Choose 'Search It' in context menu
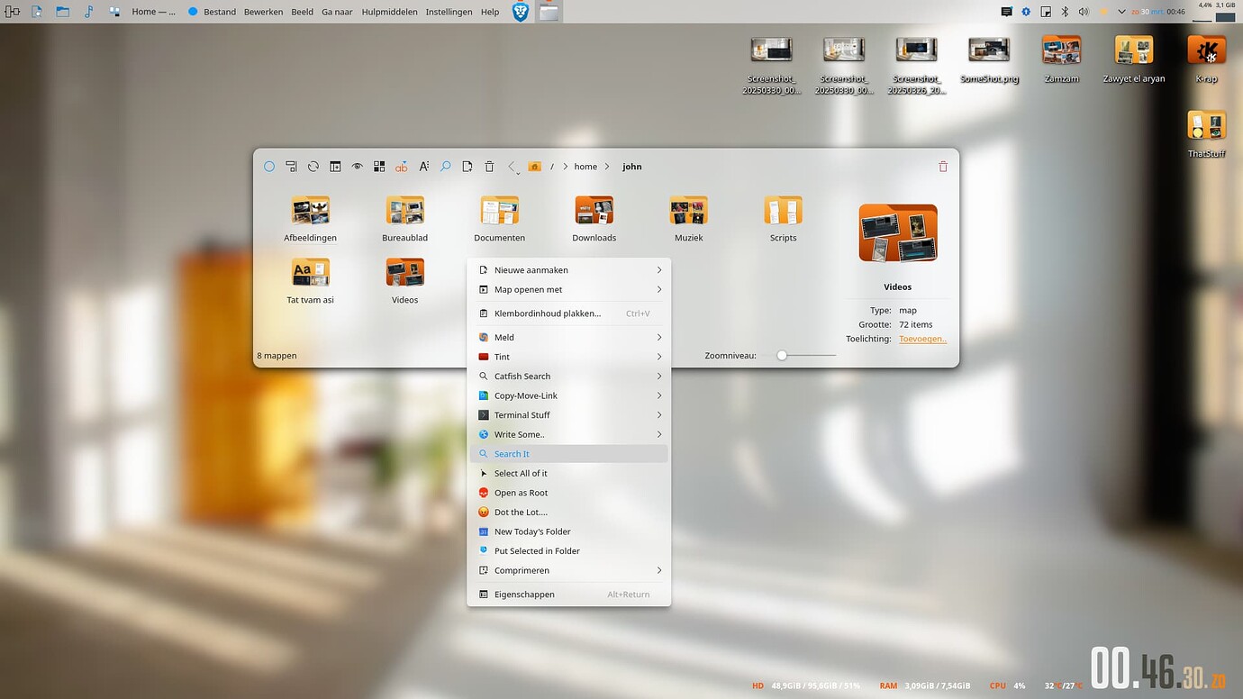The image size is (1243, 699). click(x=569, y=454)
